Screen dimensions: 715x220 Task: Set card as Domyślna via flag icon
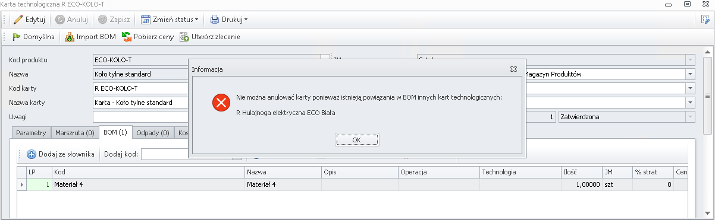(17, 37)
